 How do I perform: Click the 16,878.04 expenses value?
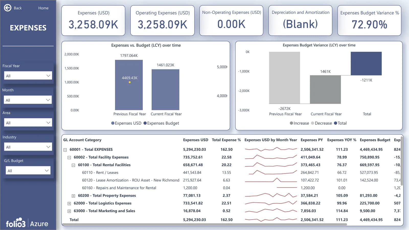tap(192, 211)
